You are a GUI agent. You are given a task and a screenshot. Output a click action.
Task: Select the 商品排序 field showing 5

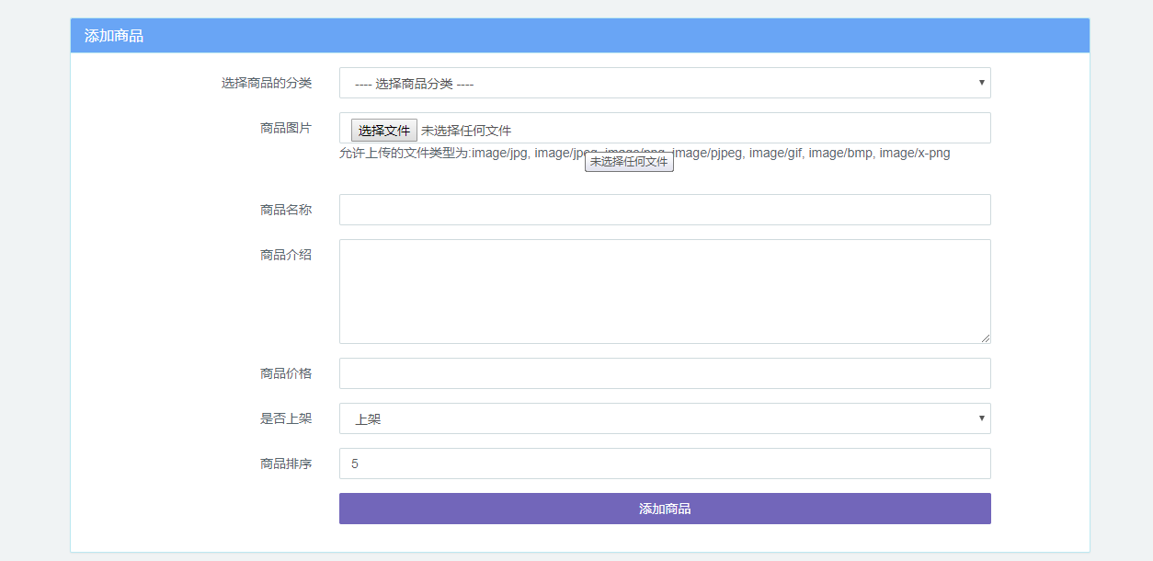tap(664, 464)
